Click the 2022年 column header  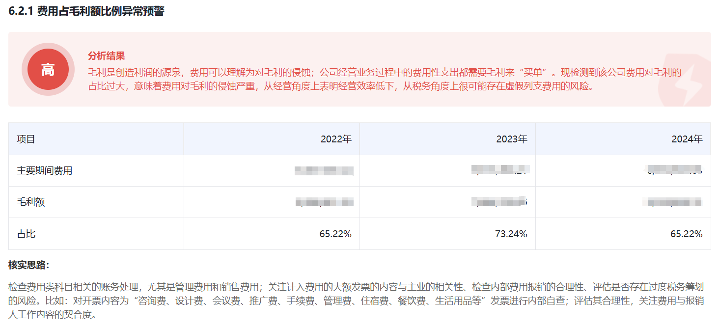point(336,139)
